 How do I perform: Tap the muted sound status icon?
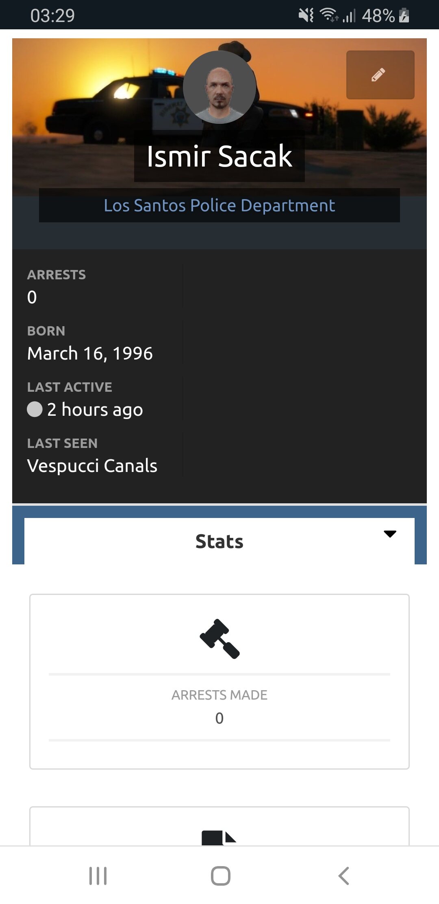306,15
